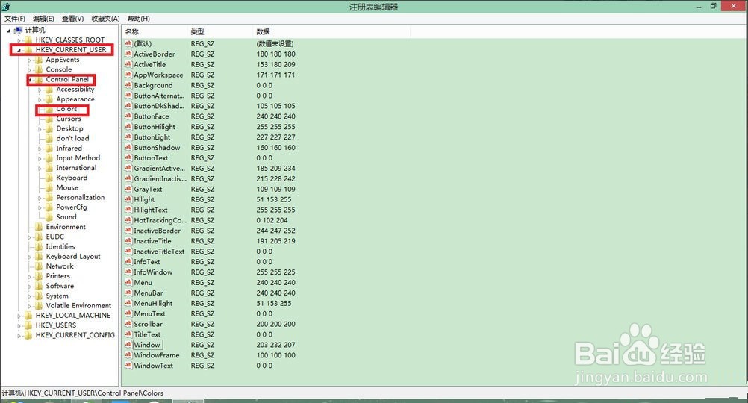Viewport: 748px width, 403px height.
Task: Click the 185 209 234 data cell
Action: (x=275, y=169)
